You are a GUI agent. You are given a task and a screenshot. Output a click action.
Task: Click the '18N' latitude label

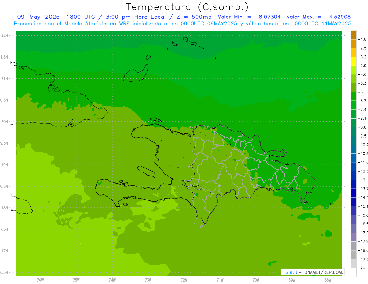point(5,208)
